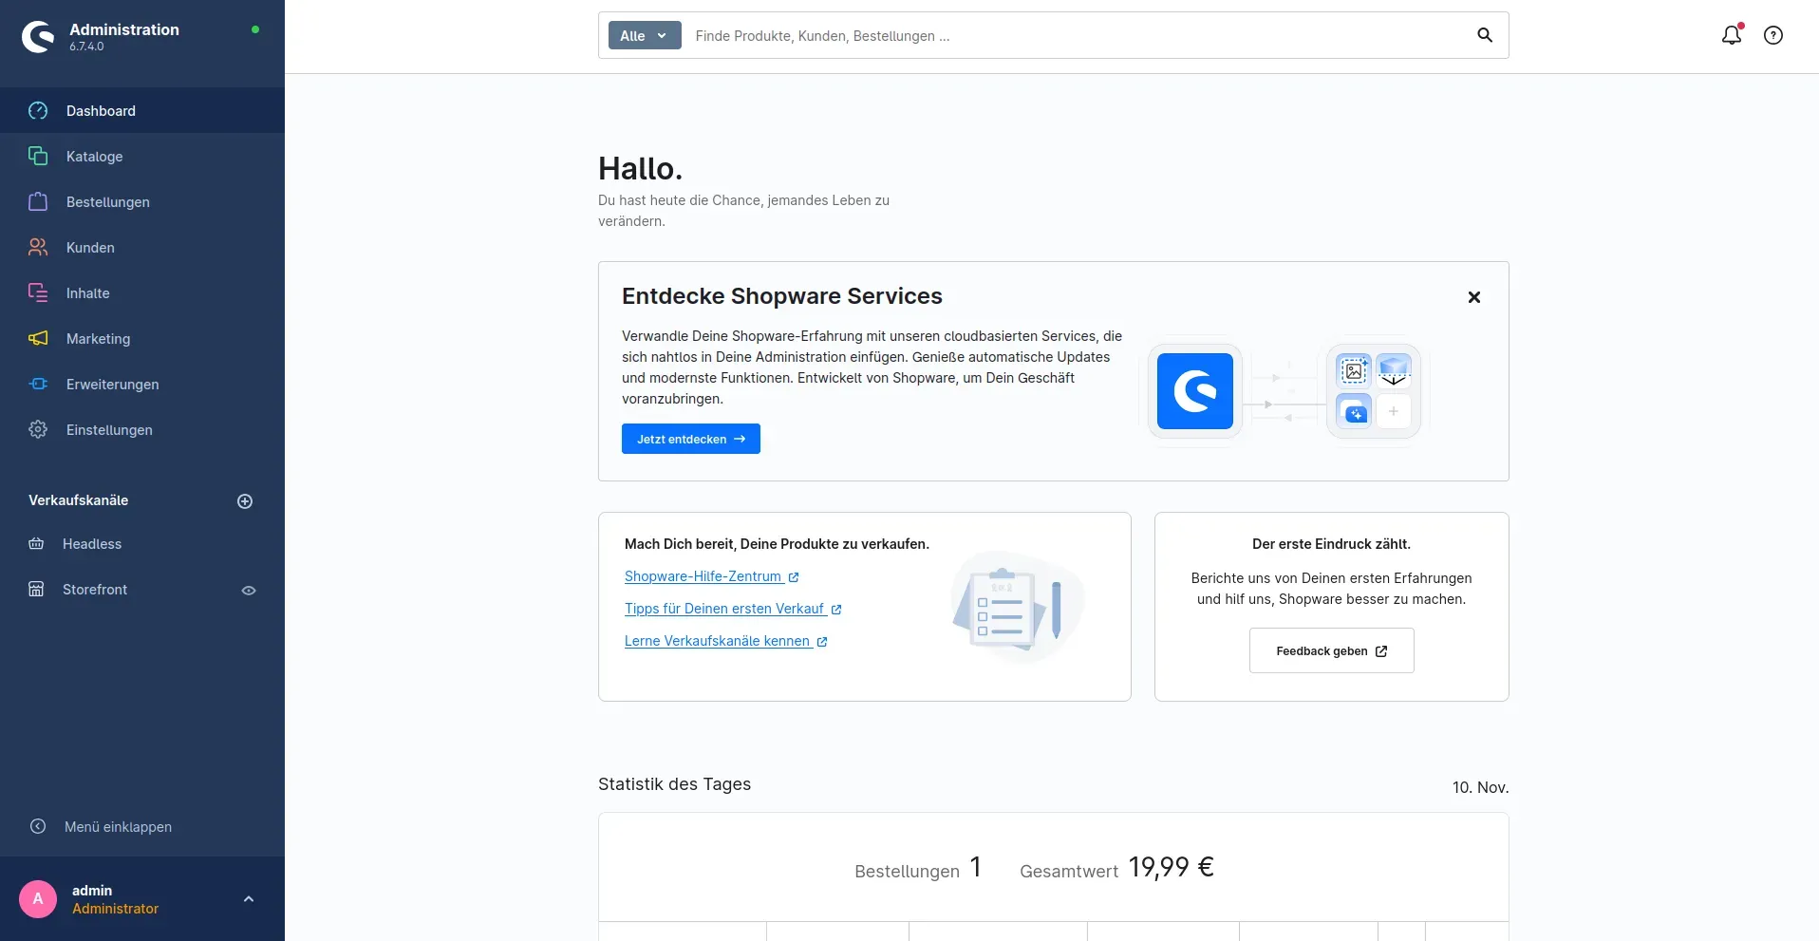Dismiss the Shopware Services banner
This screenshot has height=941, width=1819.
click(x=1473, y=297)
